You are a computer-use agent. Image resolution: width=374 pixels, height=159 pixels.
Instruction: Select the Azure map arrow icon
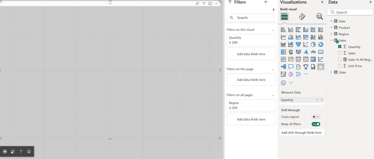click(306, 52)
